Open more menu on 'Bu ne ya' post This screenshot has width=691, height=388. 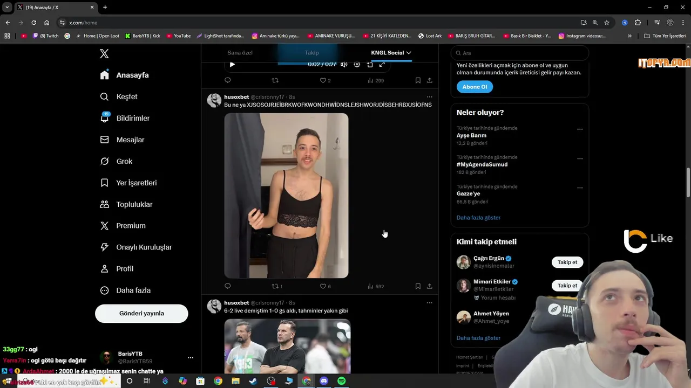430,97
